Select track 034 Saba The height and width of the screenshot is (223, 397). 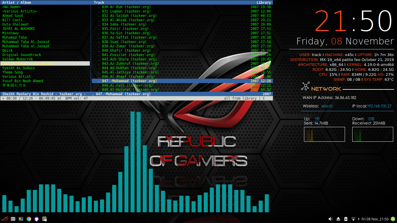coord(182,24)
